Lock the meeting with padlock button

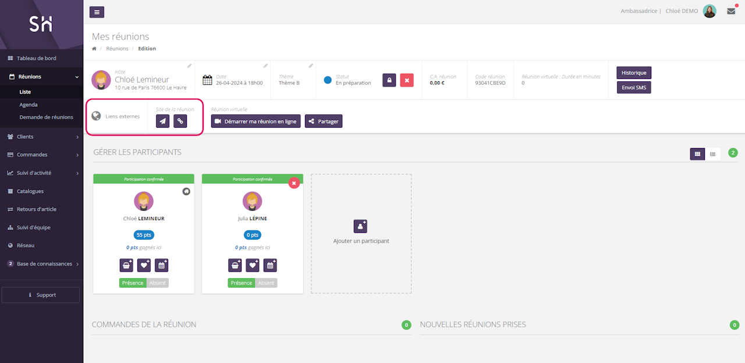(x=389, y=80)
